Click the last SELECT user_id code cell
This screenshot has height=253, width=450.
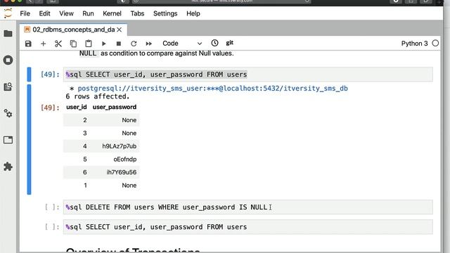coord(247,227)
